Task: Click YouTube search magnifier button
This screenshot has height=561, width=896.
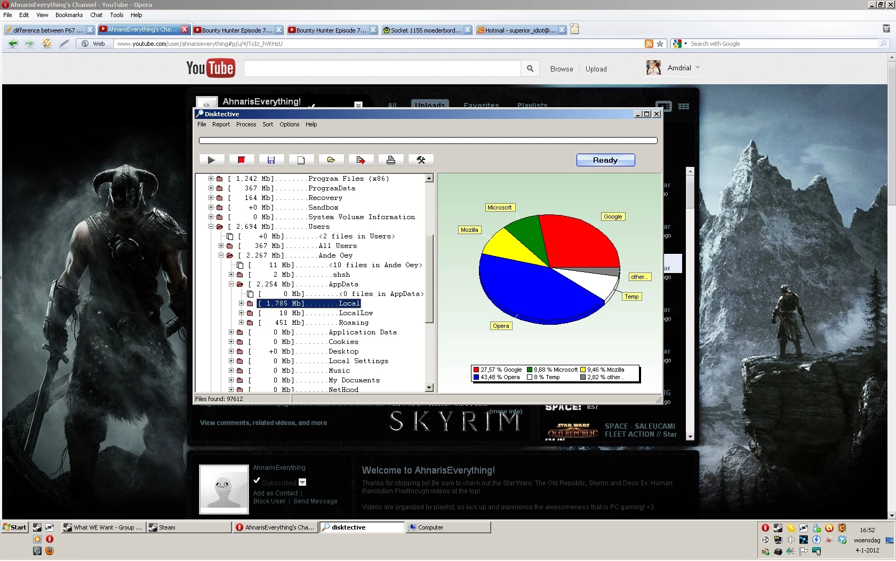Action: click(530, 68)
